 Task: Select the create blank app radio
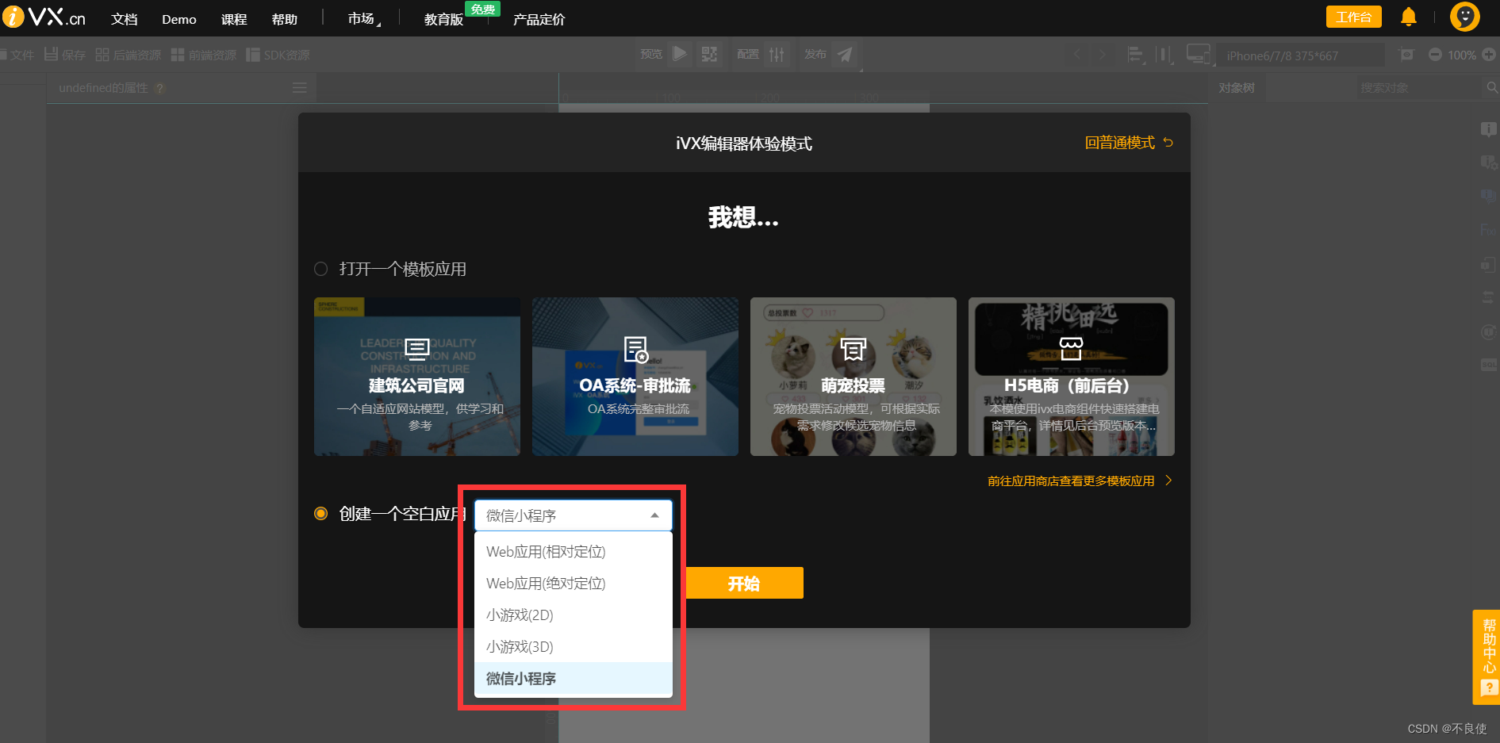[320, 514]
